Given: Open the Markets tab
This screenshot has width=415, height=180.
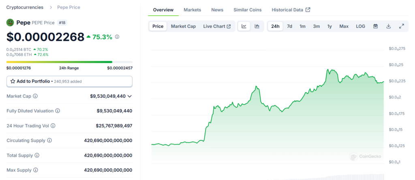Looking at the screenshot, I should [x=192, y=10].
